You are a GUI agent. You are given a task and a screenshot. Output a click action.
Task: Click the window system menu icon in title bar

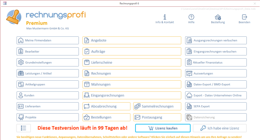tap(5, 3)
